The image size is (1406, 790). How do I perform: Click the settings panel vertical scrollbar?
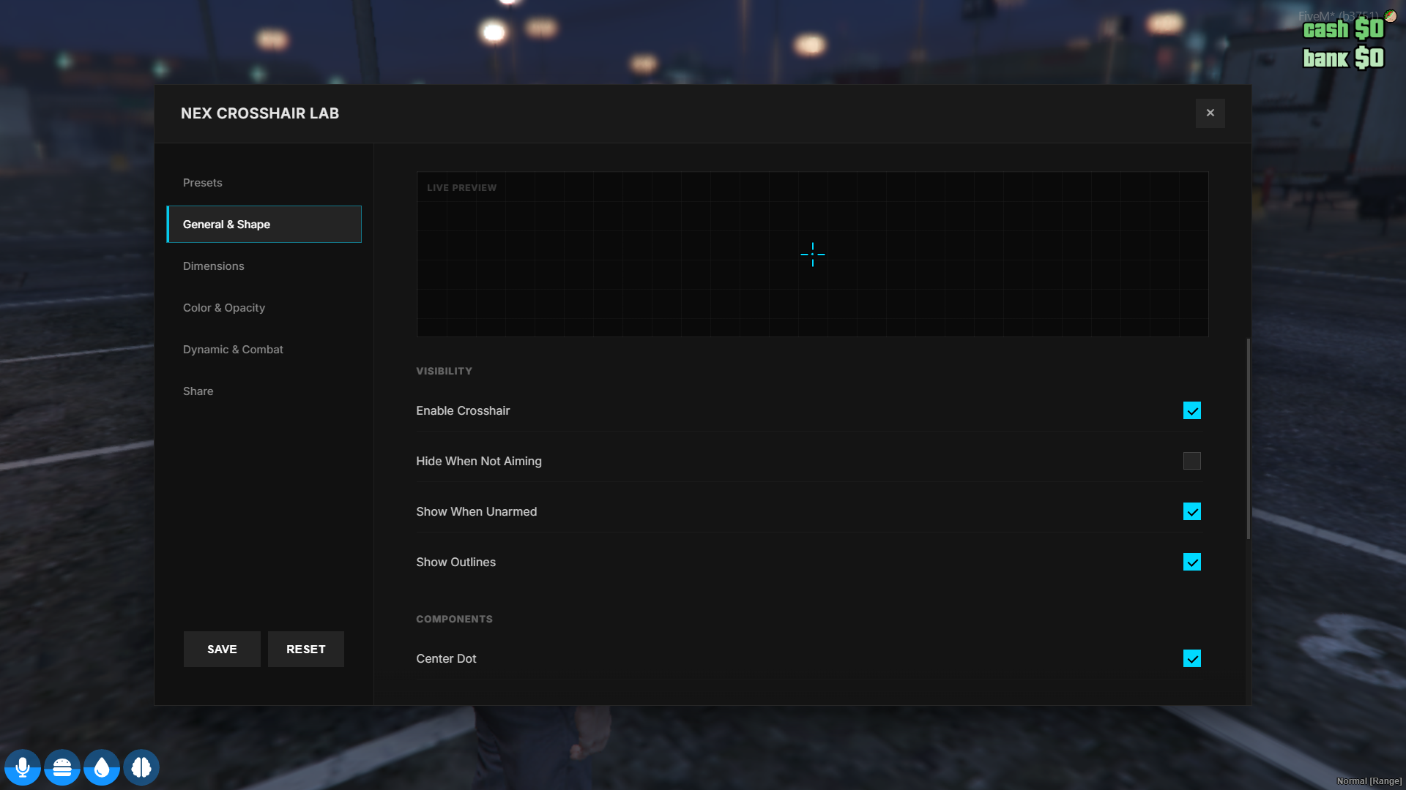pyautogui.click(x=1248, y=439)
